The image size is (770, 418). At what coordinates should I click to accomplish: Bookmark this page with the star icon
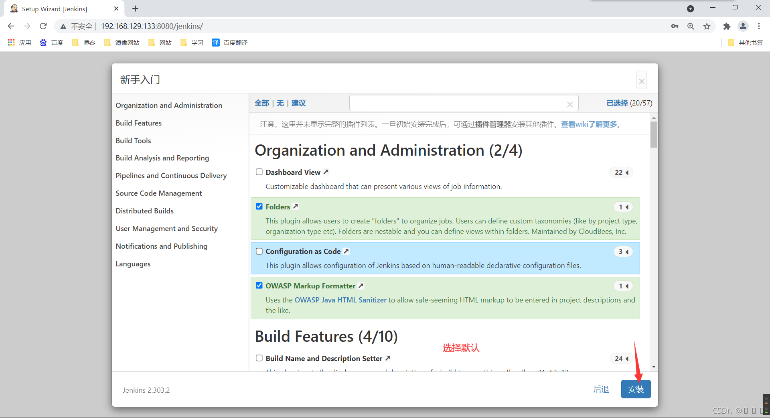coord(707,26)
